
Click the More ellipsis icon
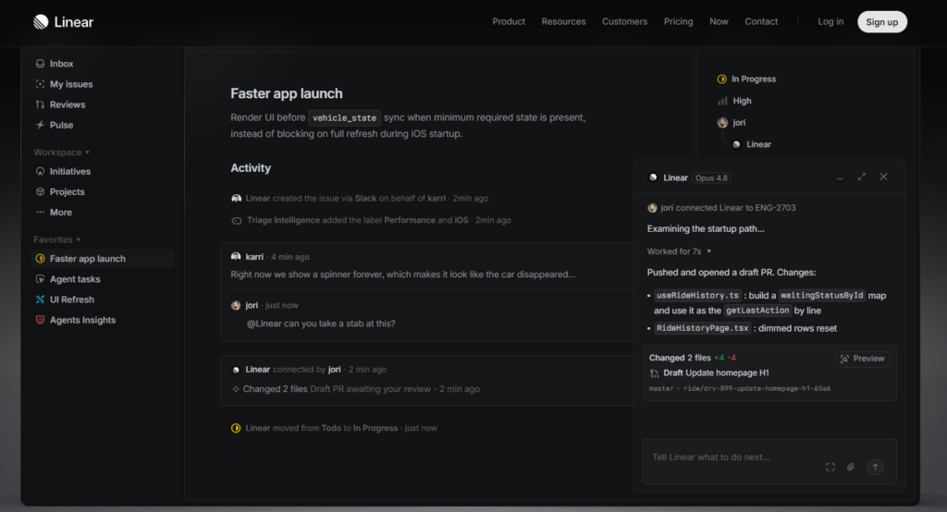click(40, 213)
